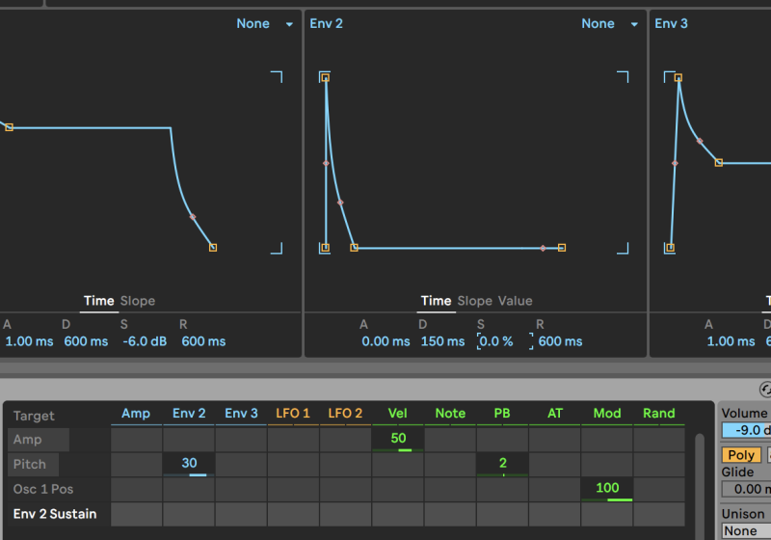Switch Env 2 view to Slope tab

point(474,301)
